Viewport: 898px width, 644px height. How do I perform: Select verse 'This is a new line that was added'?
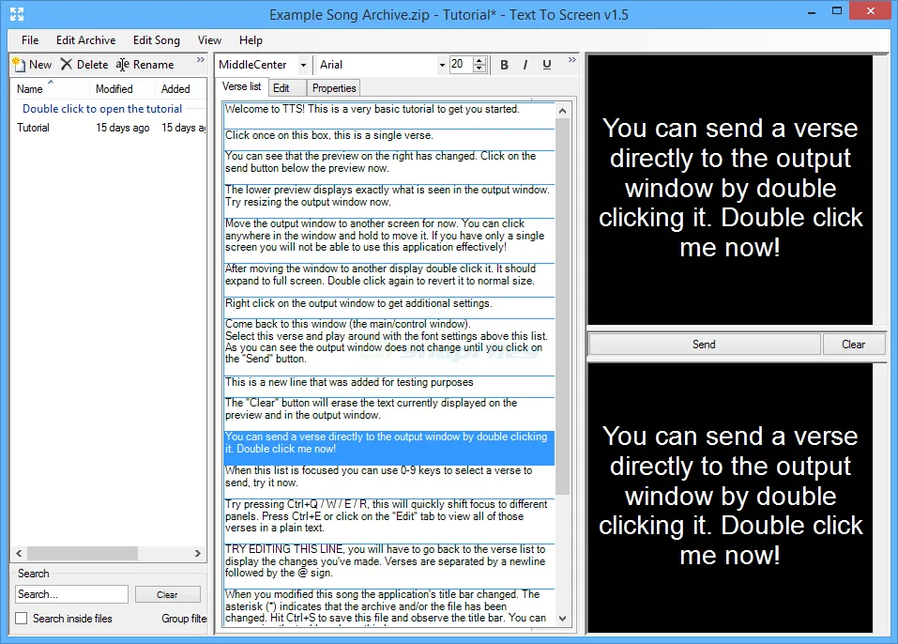point(388,387)
